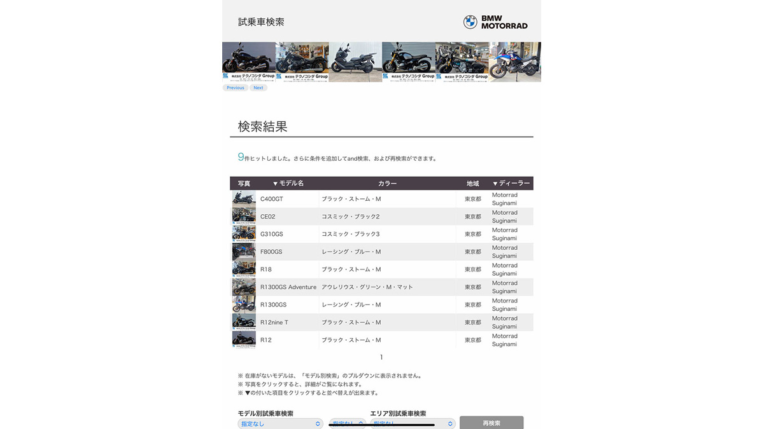Open the G310GS row photo thumbnail
This screenshot has height=429, width=764.
coord(244,234)
